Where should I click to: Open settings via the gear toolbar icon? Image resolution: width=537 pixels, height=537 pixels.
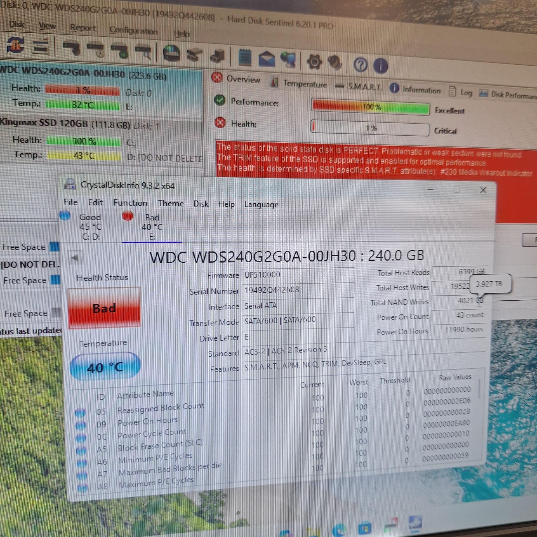click(314, 62)
